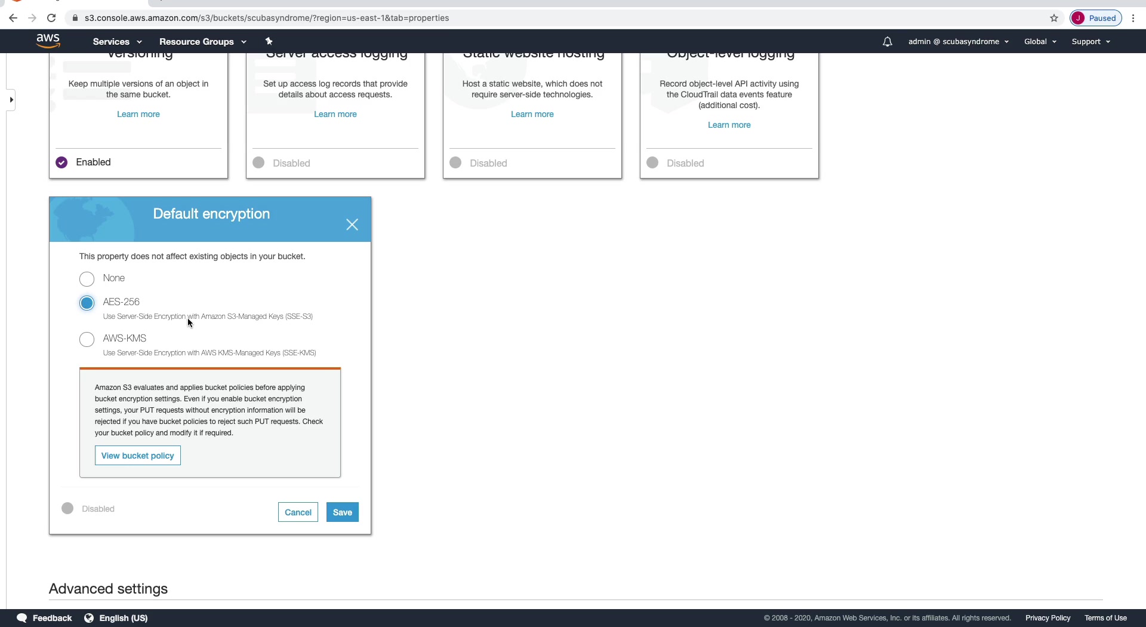The width and height of the screenshot is (1146, 627).
Task: Click the Object-level logging Disabled status
Action: point(676,163)
